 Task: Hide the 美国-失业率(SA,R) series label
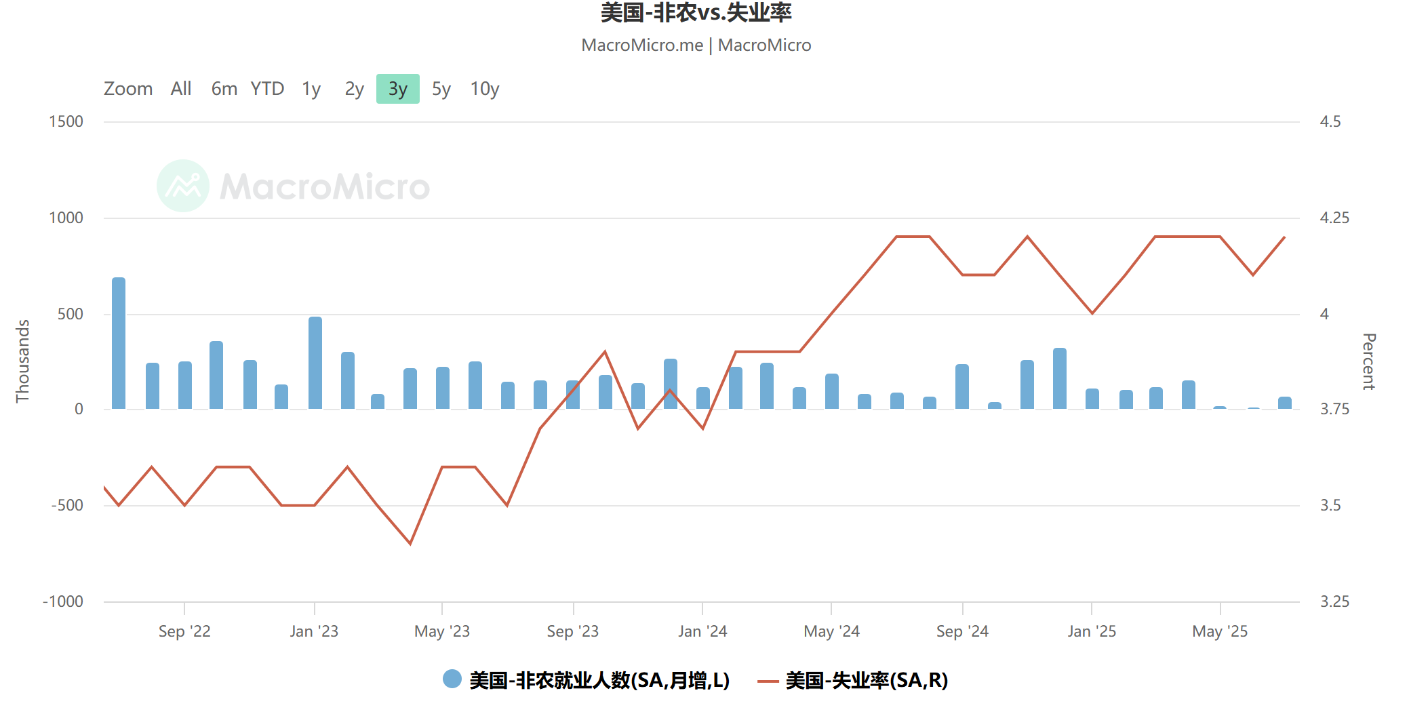[x=867, y=680]
